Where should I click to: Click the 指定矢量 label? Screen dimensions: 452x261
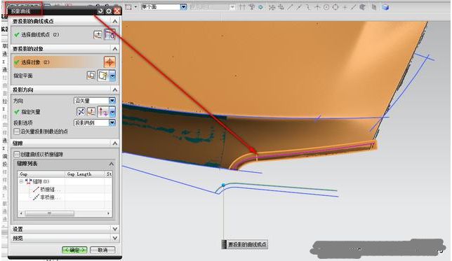(x=31, y=112)
